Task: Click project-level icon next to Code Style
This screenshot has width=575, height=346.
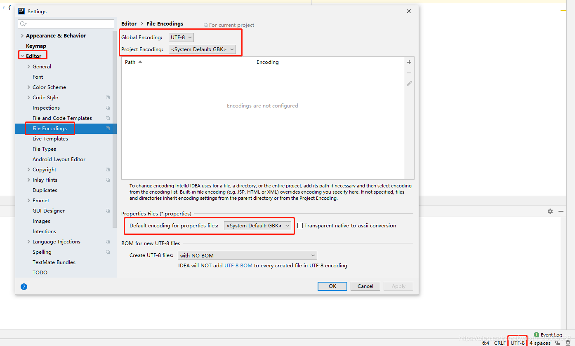Action: click(108, 98)
